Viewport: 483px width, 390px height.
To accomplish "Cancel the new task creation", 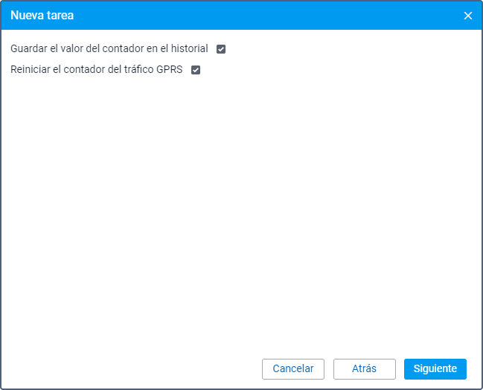I will tap(292, 368).
